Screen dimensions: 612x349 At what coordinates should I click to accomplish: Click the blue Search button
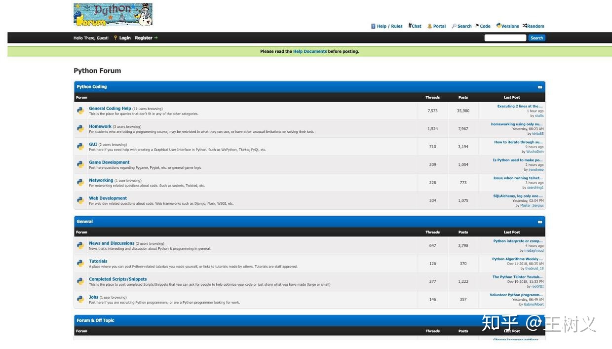[536, 38]
